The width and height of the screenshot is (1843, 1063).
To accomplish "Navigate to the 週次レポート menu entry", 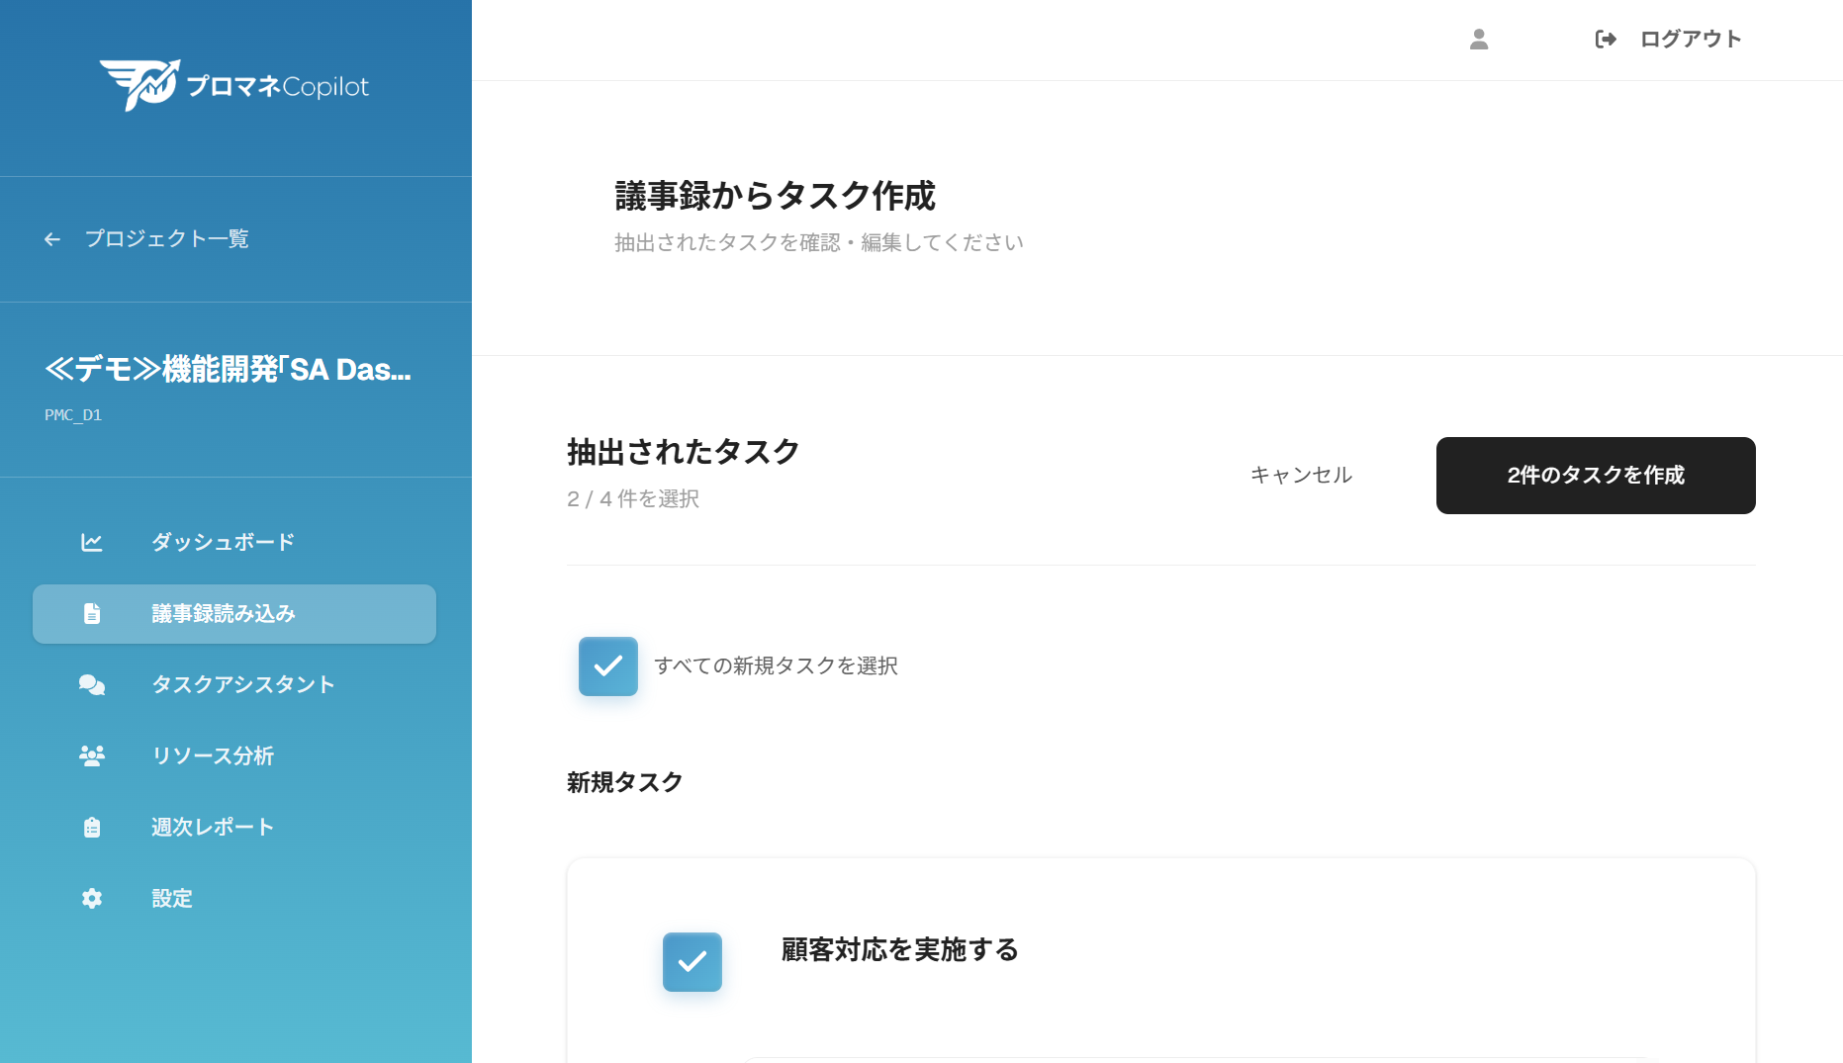I will coord(211,827).
